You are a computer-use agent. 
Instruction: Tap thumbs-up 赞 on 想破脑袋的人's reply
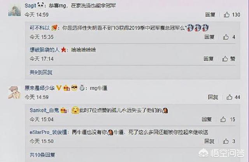[225, 59]
